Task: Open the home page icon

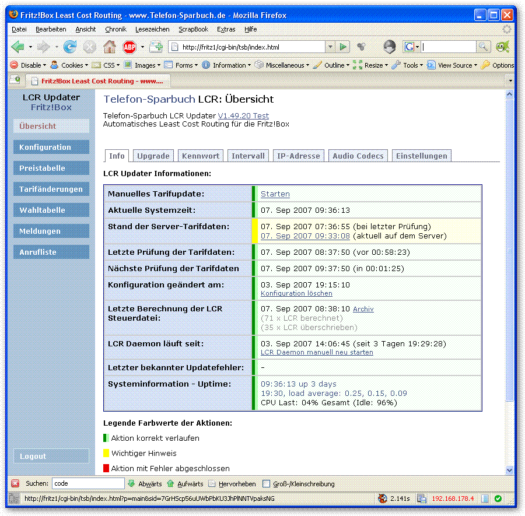Action: click(110, 47)
